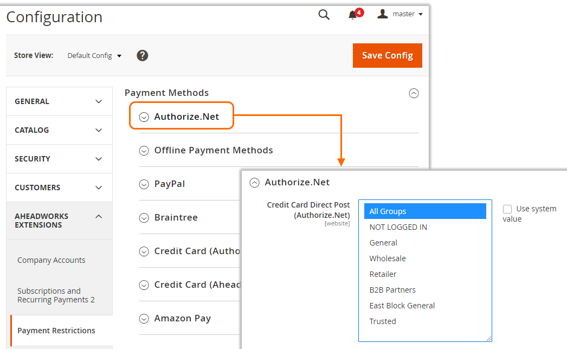This screenshot has width=567, height=349.
Task: Expand the GENERAL sidebar section
Action: tap(59, 101)
